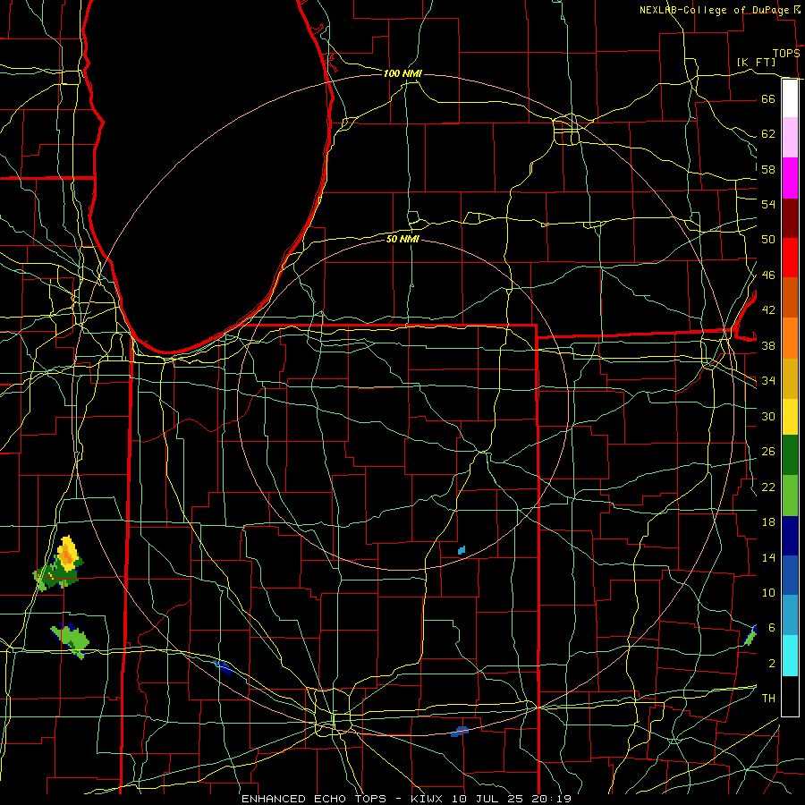Select the white swatch in the legend
The image size is (805, 805).
(x=790, y=98)
